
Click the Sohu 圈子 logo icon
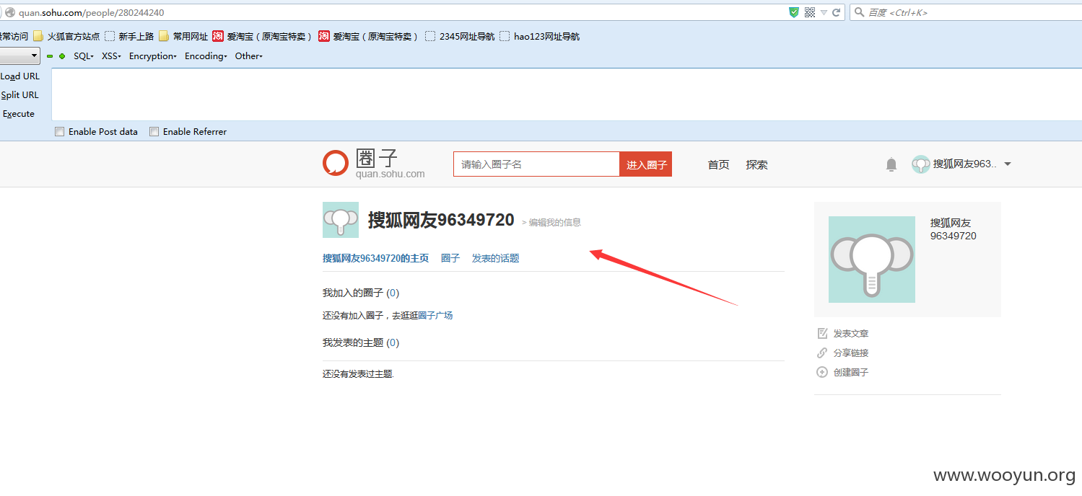click(335, 163)
